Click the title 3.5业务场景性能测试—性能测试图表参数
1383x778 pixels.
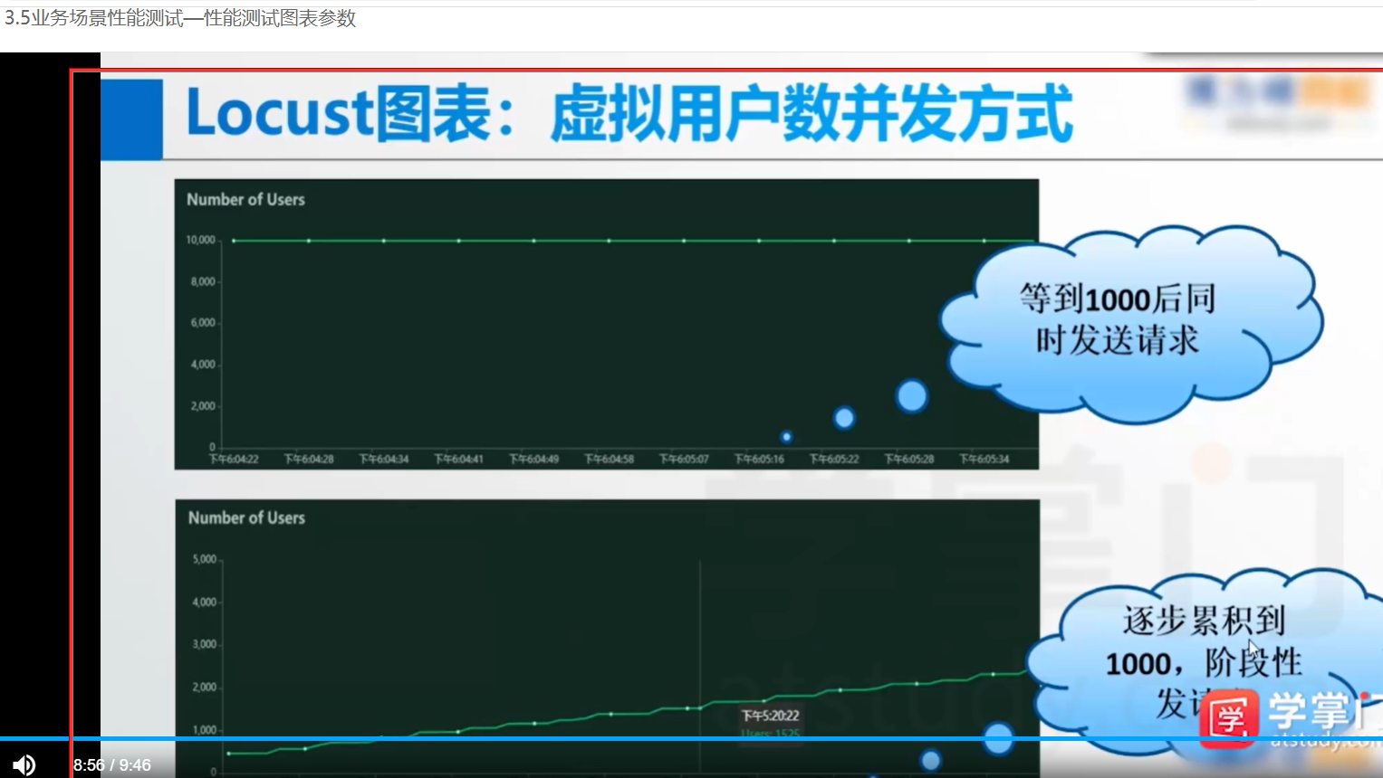180,18
